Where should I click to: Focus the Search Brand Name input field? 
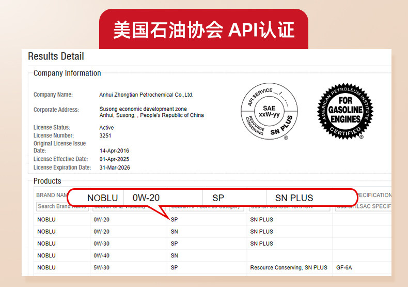coord(62,206)
